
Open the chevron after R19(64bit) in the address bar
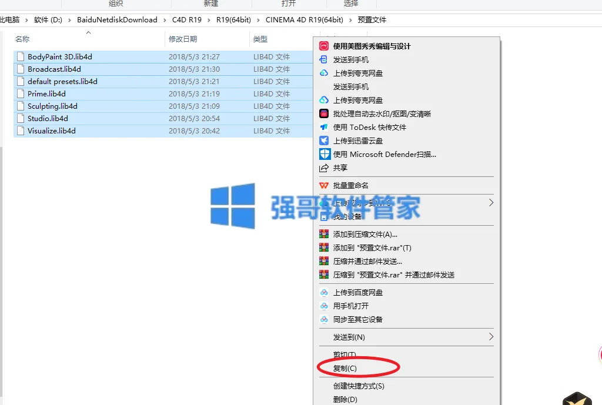click(258, 20)
